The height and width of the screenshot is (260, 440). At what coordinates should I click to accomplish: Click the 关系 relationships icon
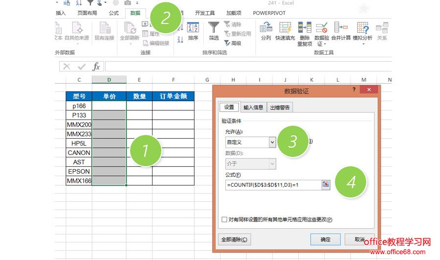pyautogui.click(x=382, y=31)
